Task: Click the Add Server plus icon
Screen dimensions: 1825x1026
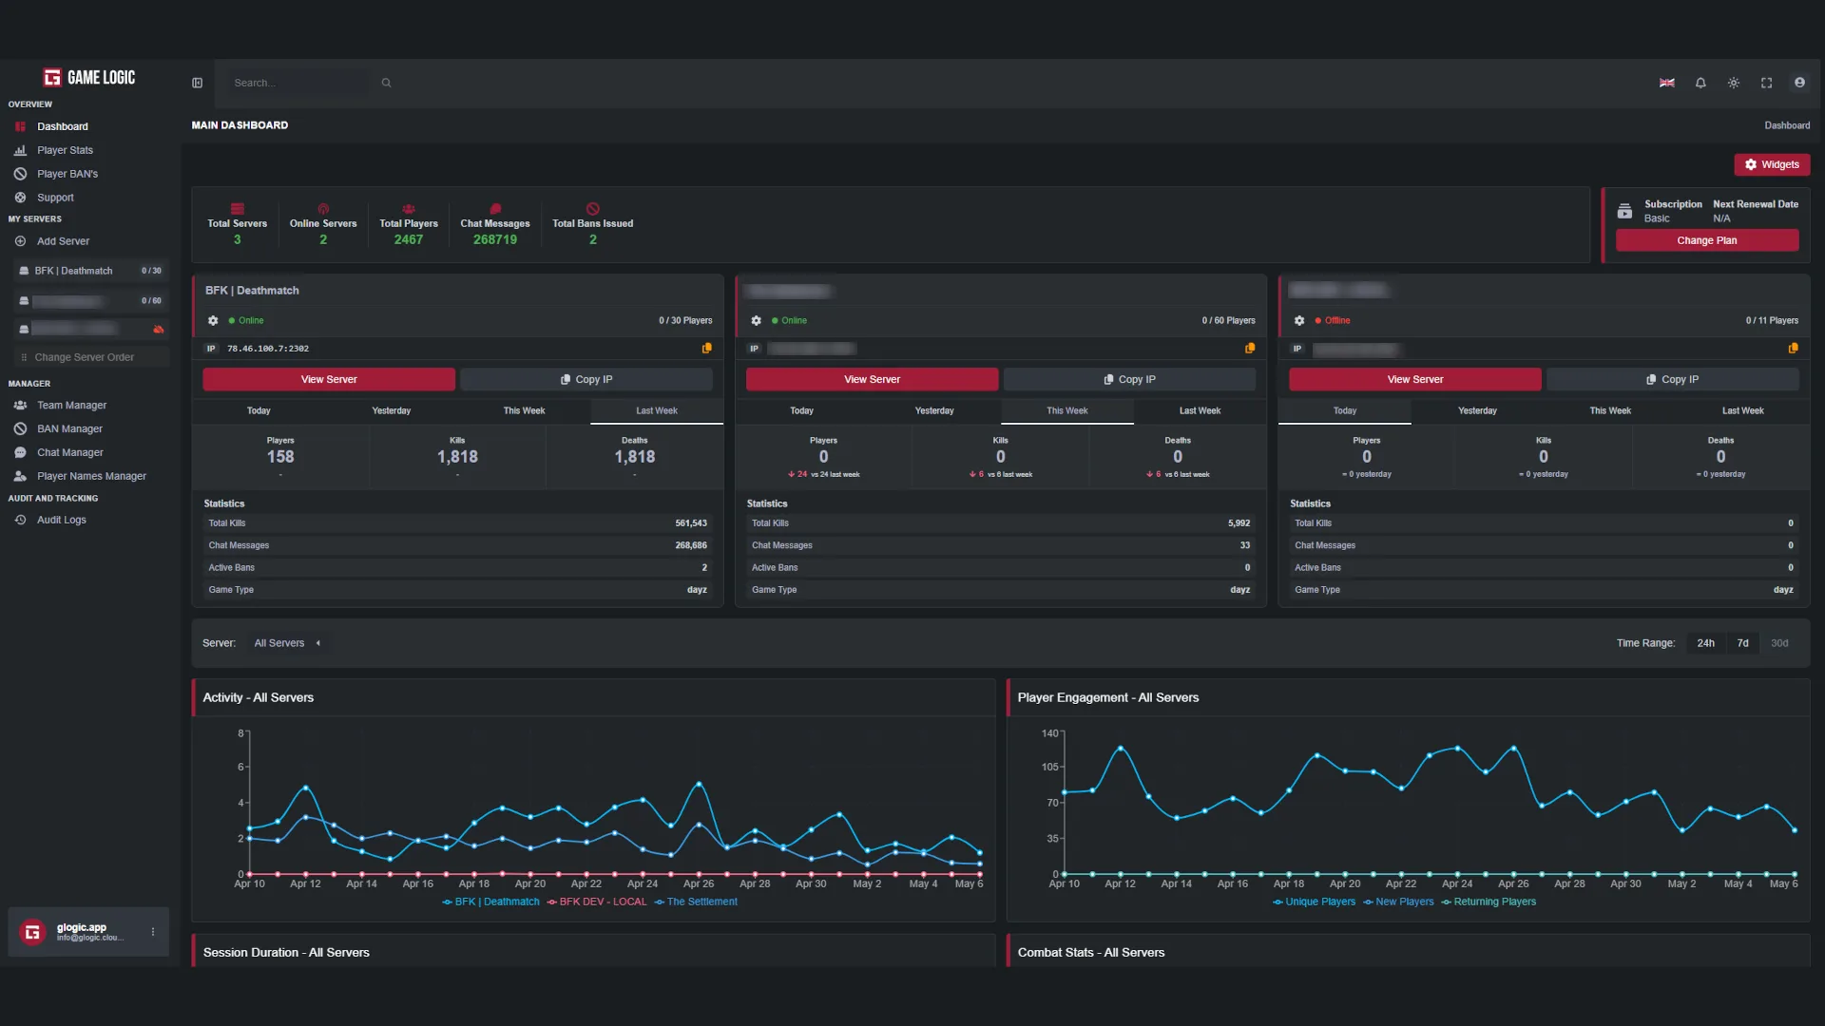Action: pyautogui.click(x=20, y=241)
